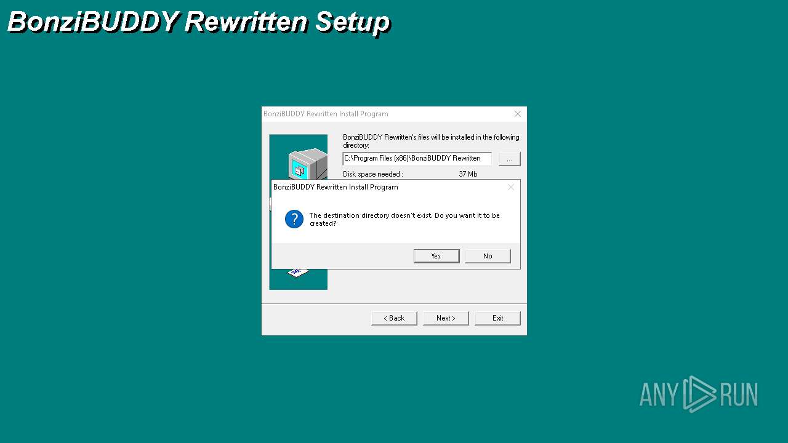
Task: Decline directory creation with No
Action: click(x=488, y=256)
